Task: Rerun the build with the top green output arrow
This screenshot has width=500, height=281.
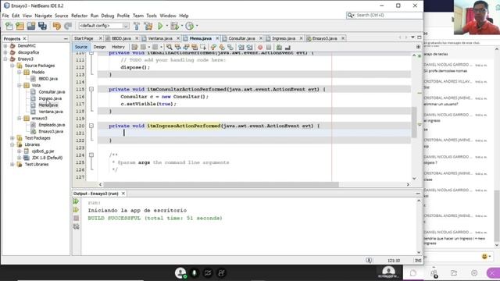Action: 76,201
